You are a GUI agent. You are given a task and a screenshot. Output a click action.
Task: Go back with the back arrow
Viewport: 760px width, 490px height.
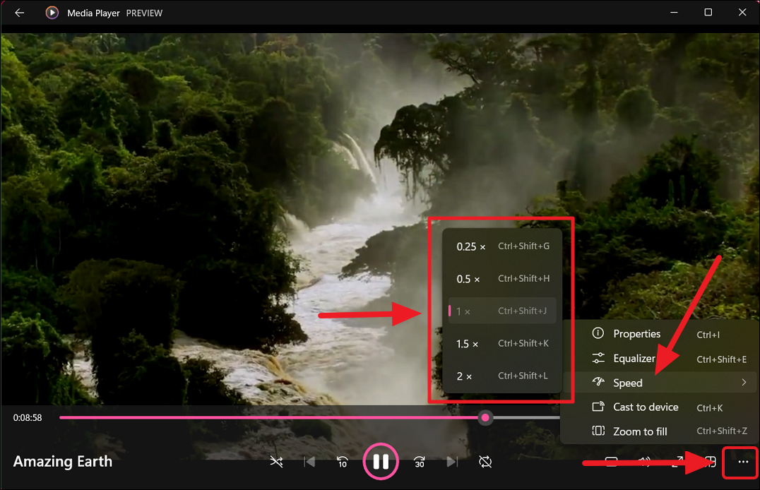point(19,12)
